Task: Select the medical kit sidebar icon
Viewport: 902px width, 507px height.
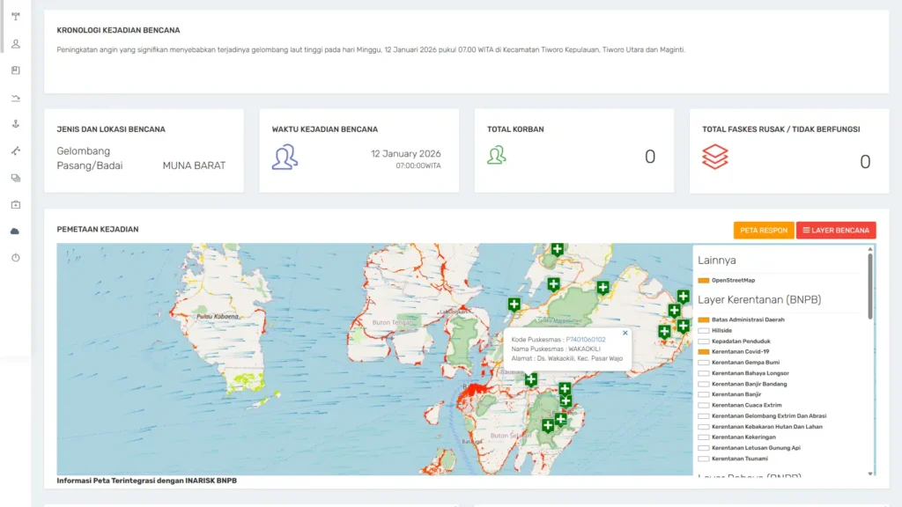Action: (15, 204)
